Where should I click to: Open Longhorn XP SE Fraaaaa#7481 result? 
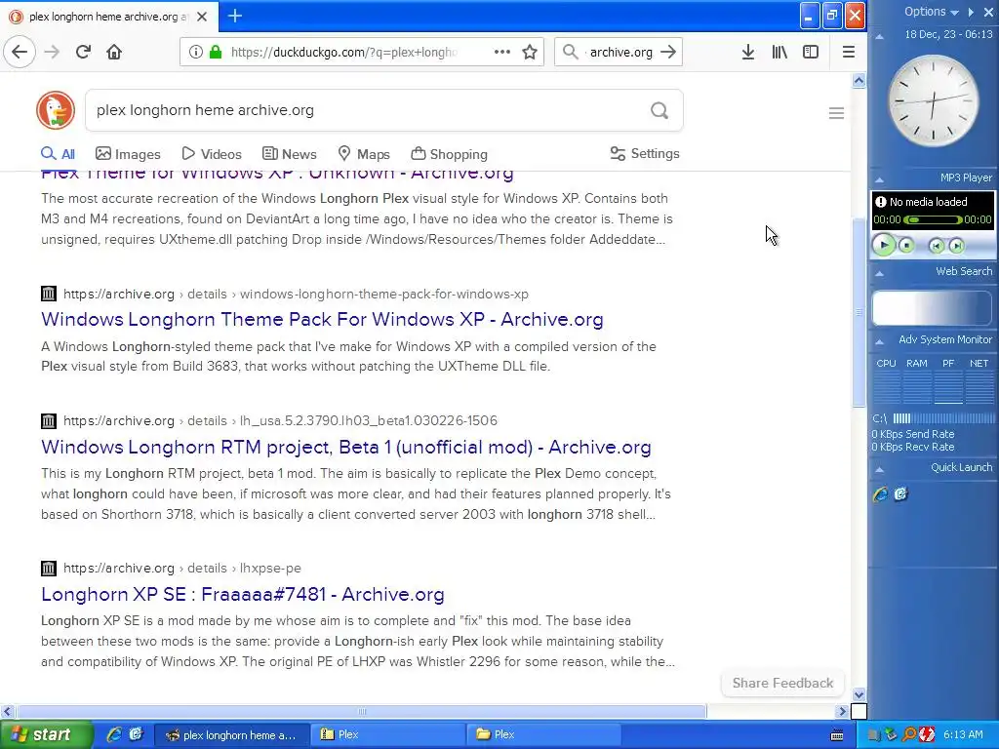243,594
